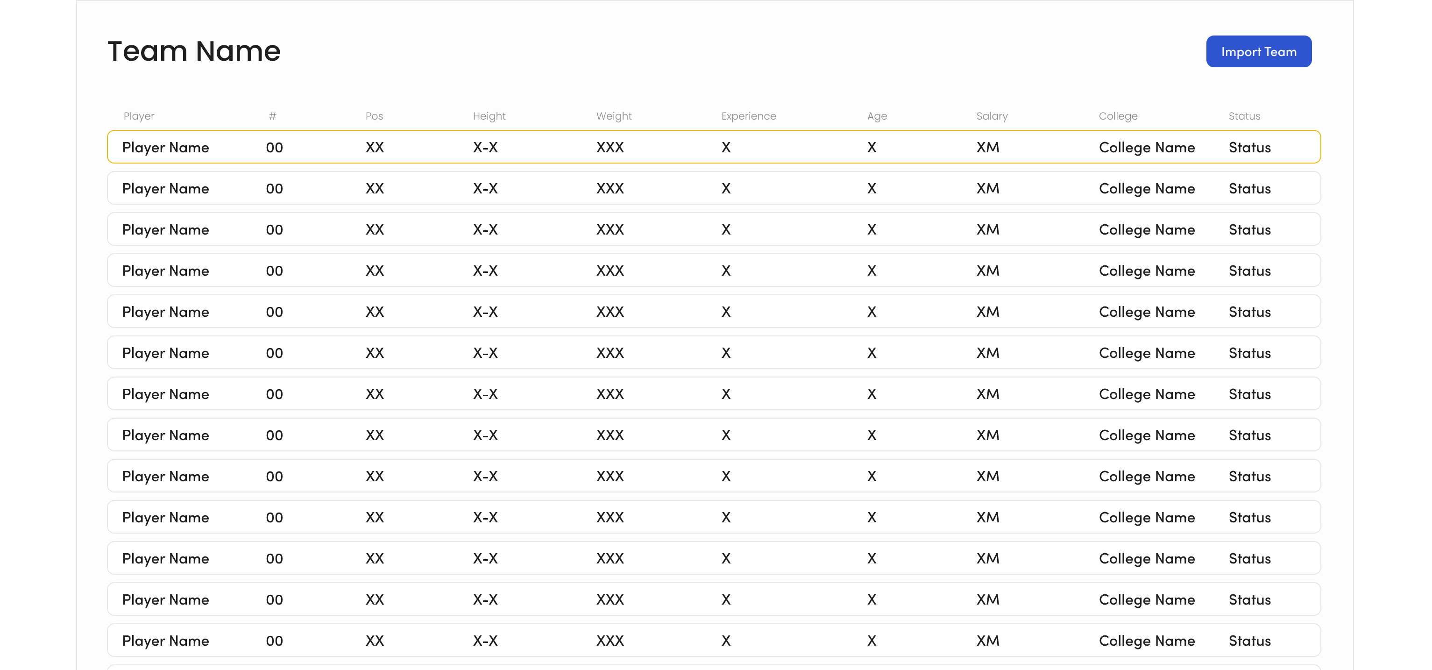The width and height of the screenshot is (1432, 670).
Task: Select the thirteenth player row
Action: pos(713,641)
